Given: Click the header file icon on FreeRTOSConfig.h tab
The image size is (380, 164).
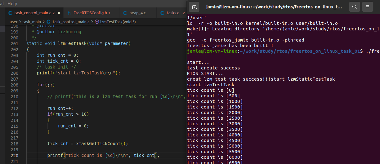Looking at the screenshot, I should click(69, 13).
